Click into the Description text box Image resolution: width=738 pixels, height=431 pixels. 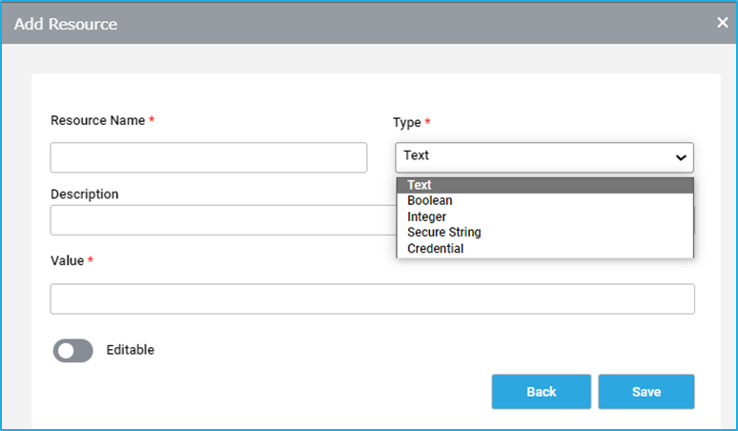pyautogui.click(x=222, y=219)
